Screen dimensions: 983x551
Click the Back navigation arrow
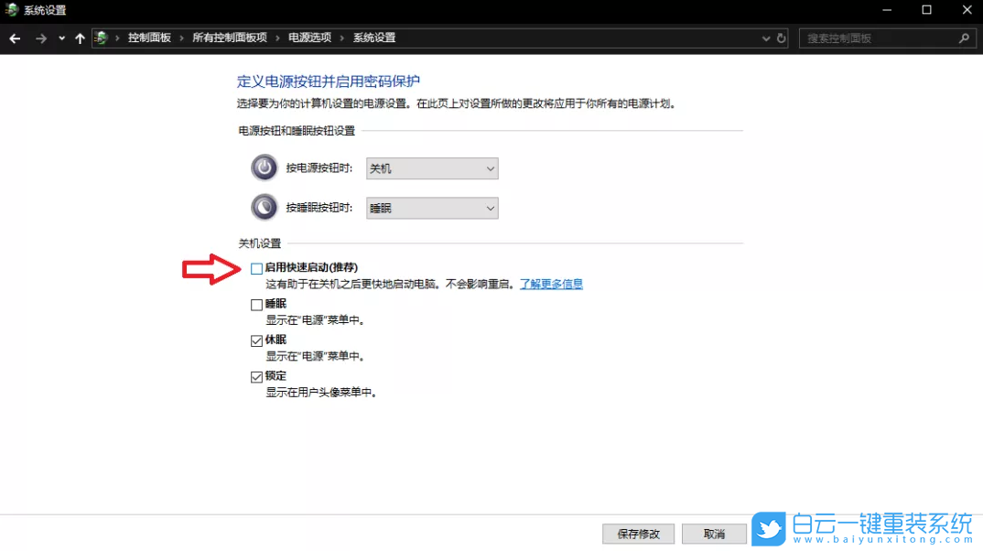coord(15,38)
